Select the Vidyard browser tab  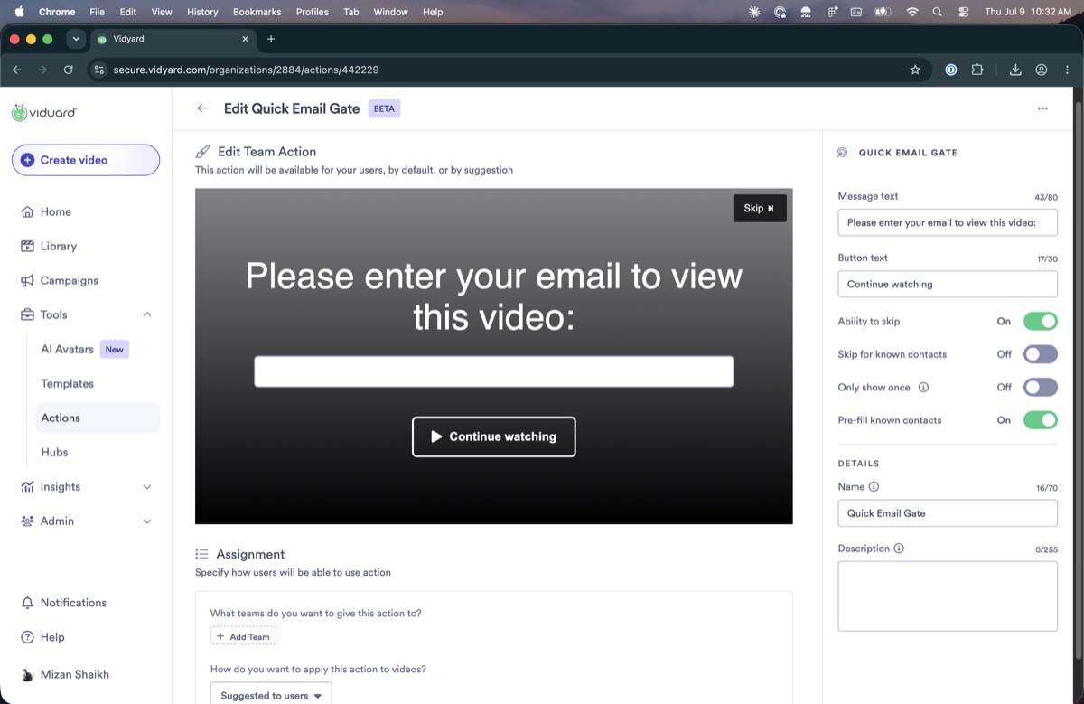(172, 39)
